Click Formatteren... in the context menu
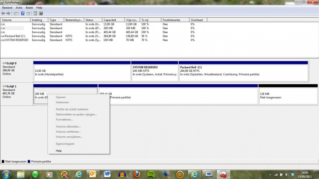 pyautogui.click(x=64, y=119)
